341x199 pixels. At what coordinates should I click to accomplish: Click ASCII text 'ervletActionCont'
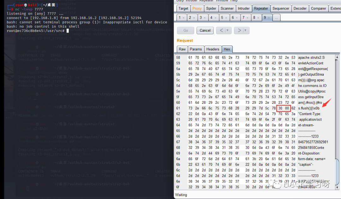(311, 63)
